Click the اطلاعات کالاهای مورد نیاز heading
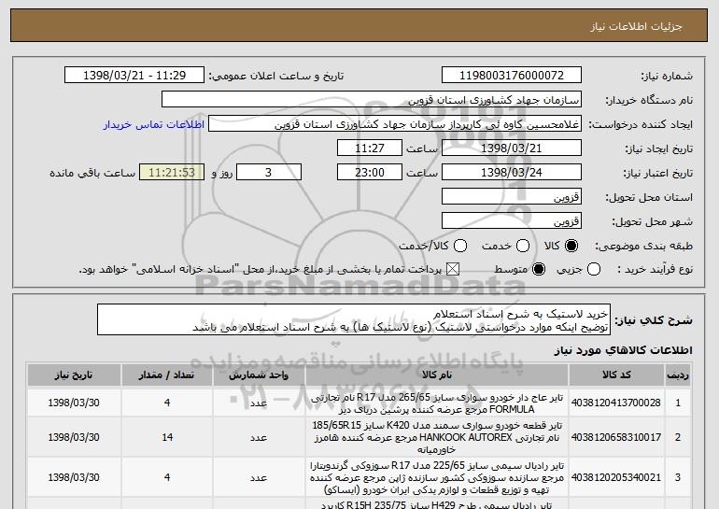719x509 pixels. point(623,350)
